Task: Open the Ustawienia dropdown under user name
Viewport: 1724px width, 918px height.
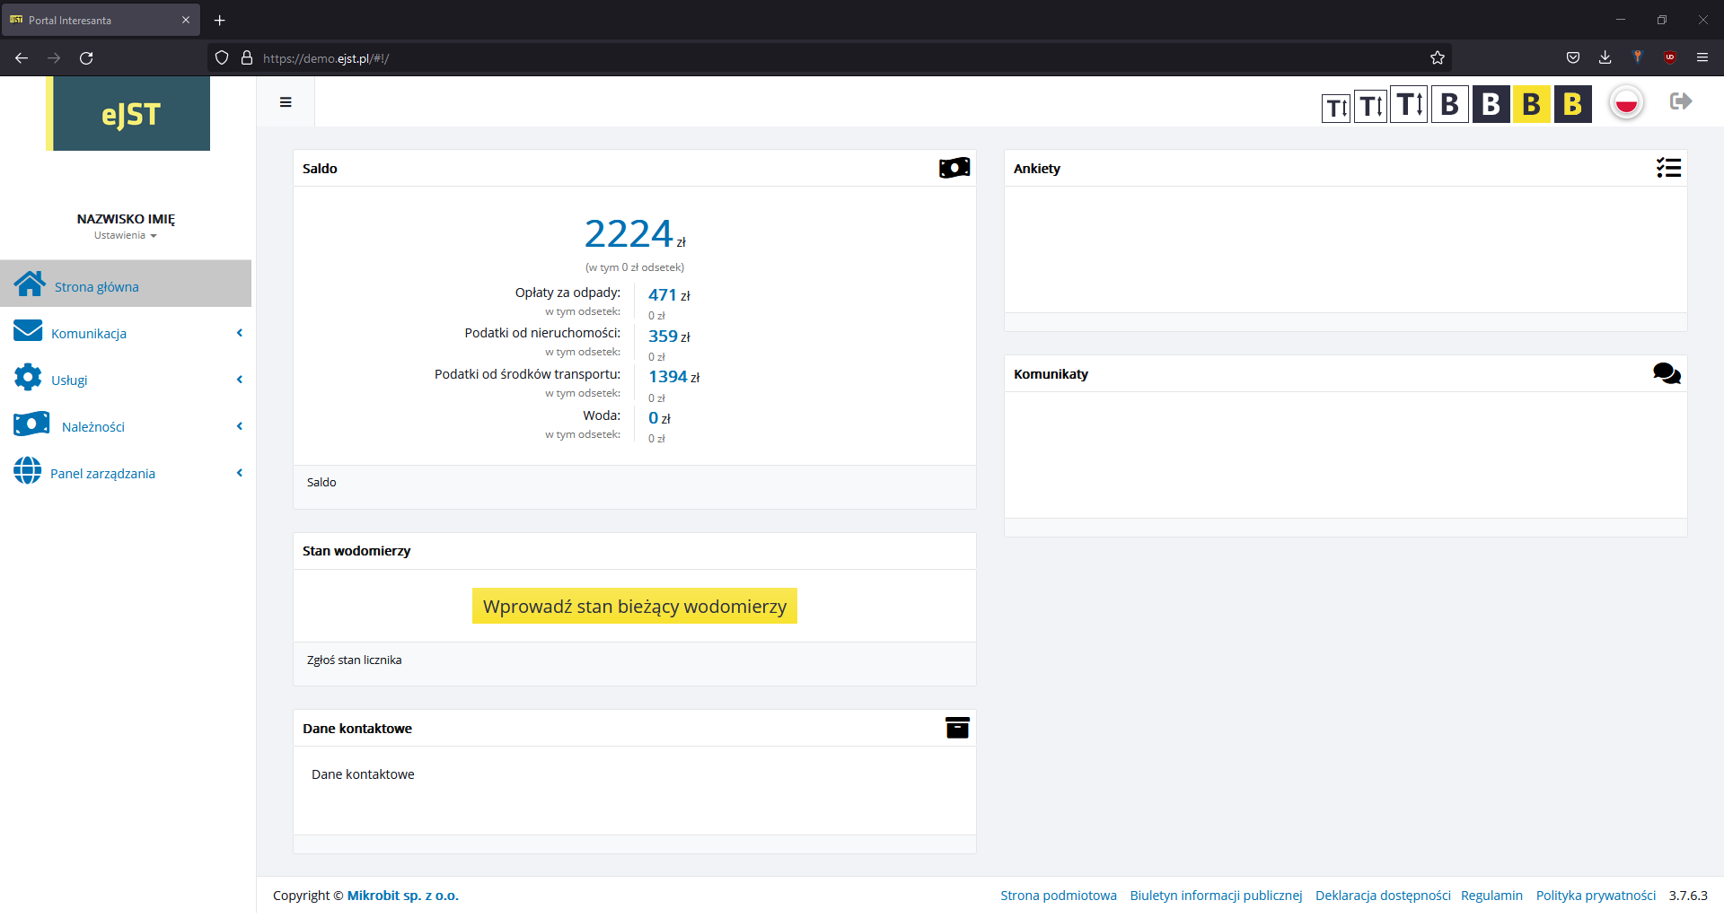Action: click(126, 235)
